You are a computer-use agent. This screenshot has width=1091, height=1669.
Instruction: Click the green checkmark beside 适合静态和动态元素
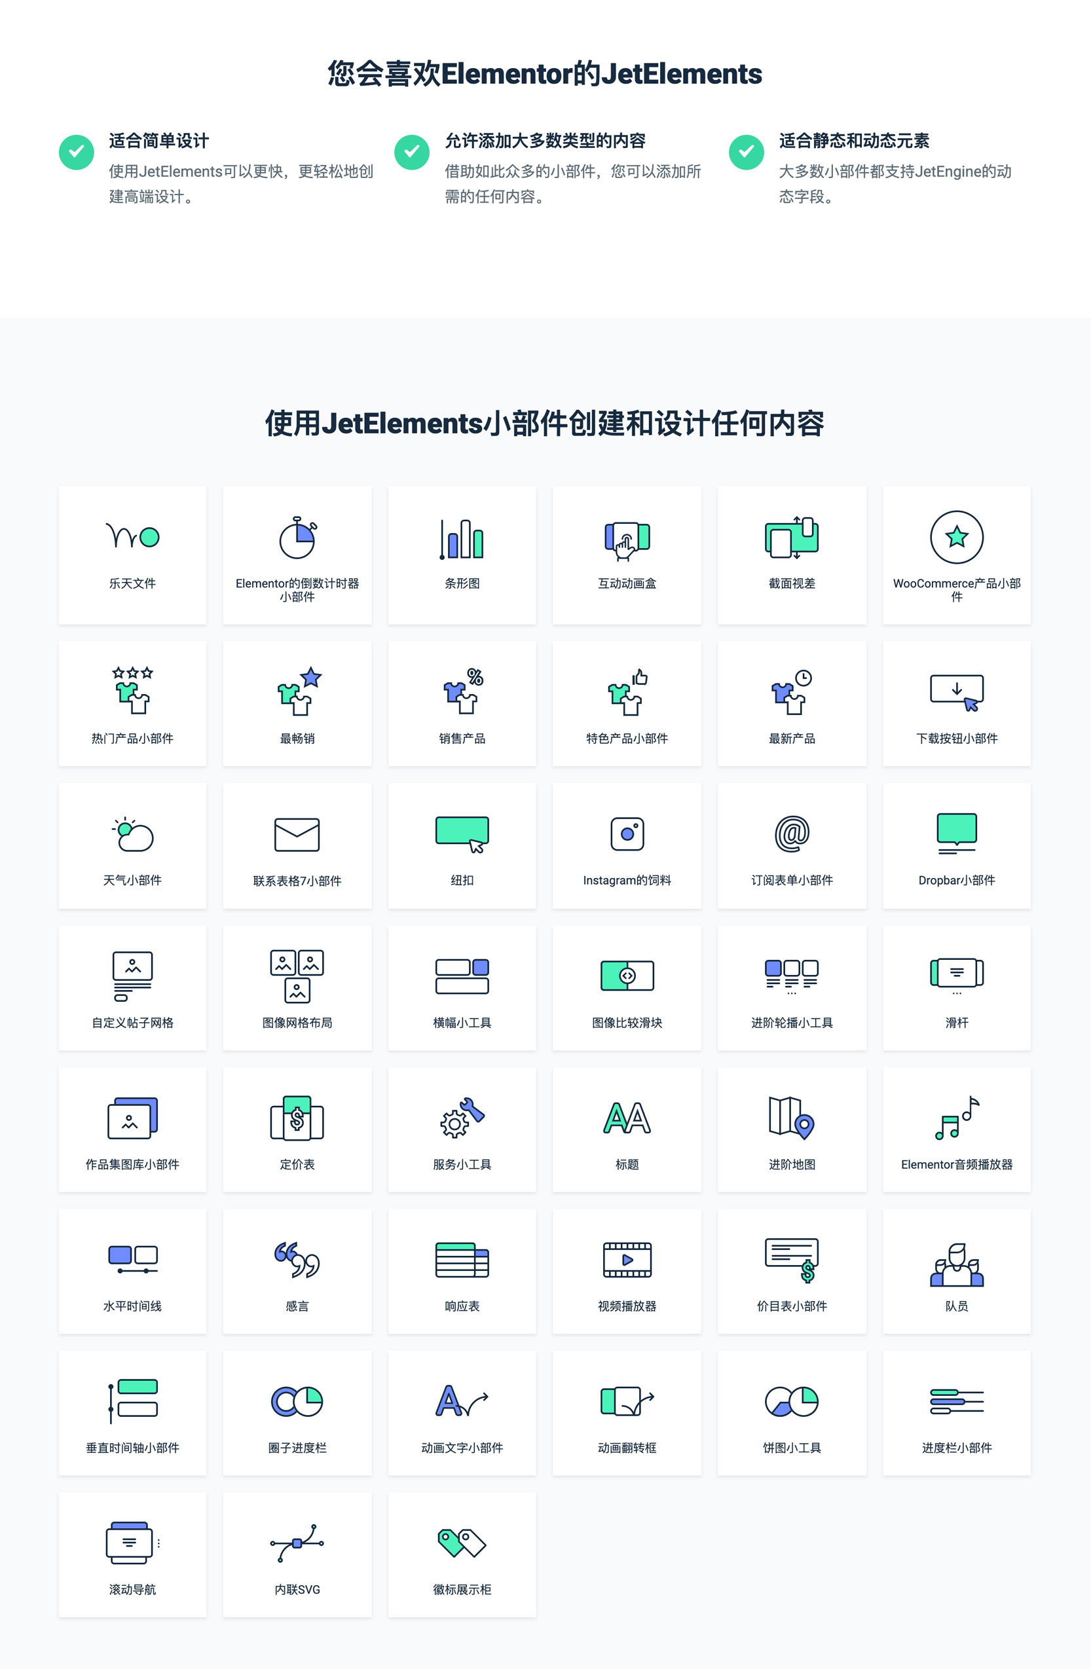(x=746, y=151)
